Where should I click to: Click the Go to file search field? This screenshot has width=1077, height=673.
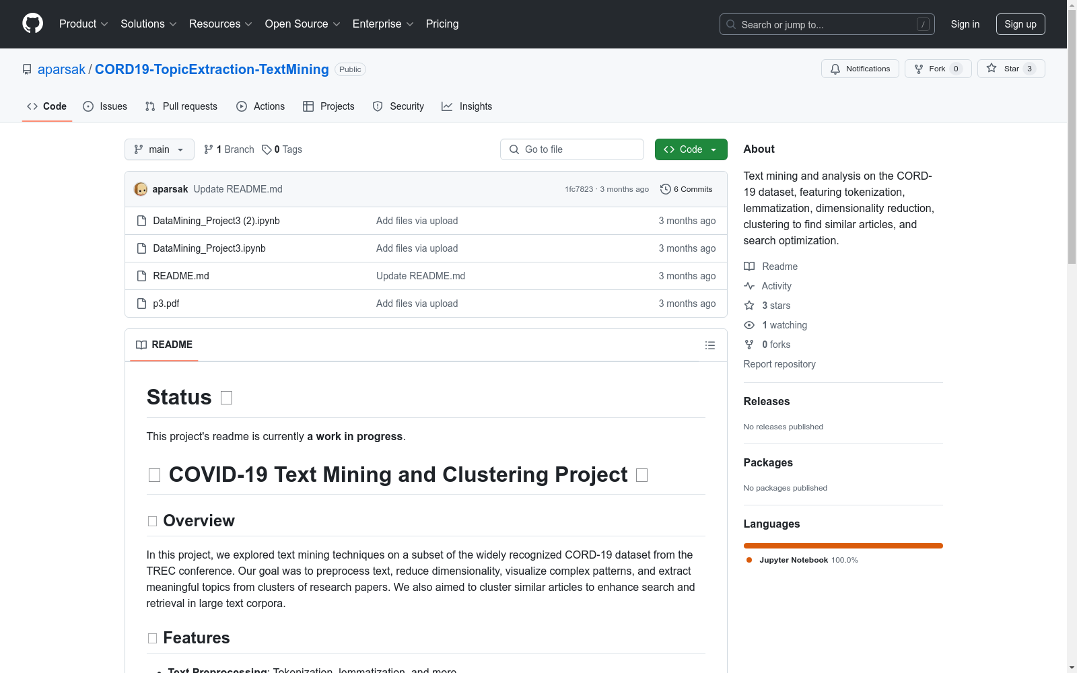tap(572, 149)
